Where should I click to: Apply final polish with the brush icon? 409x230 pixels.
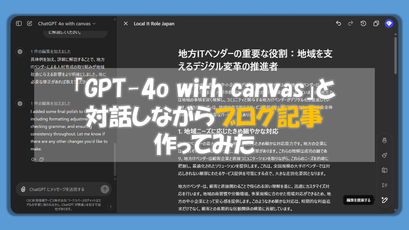[x=384, y=155]
